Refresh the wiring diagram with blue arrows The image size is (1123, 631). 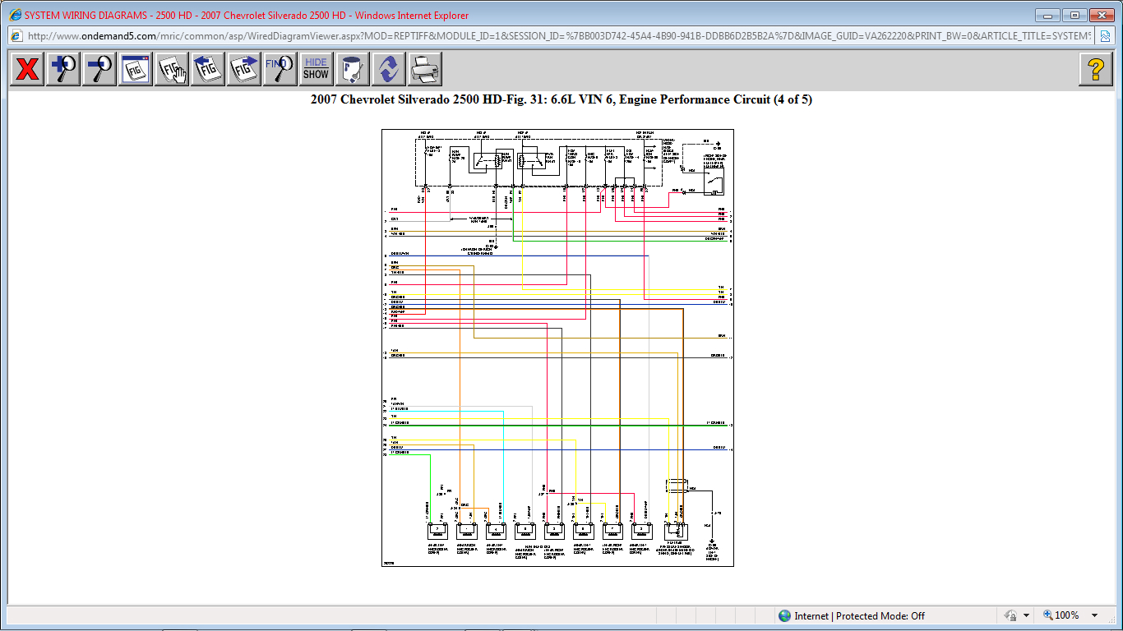coord(388,69)
